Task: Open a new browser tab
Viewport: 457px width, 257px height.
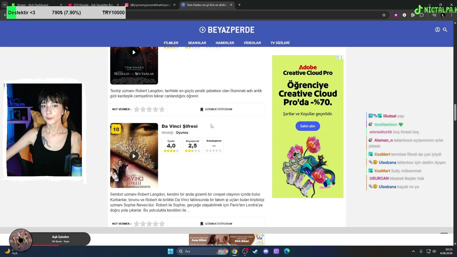Action: 239,5
